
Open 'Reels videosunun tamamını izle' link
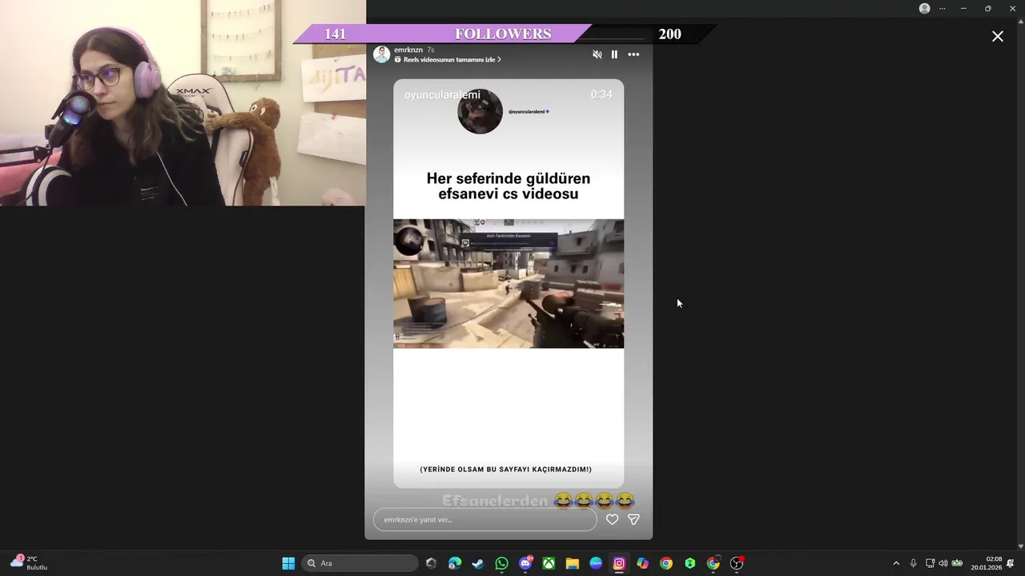tap(448, 60)
